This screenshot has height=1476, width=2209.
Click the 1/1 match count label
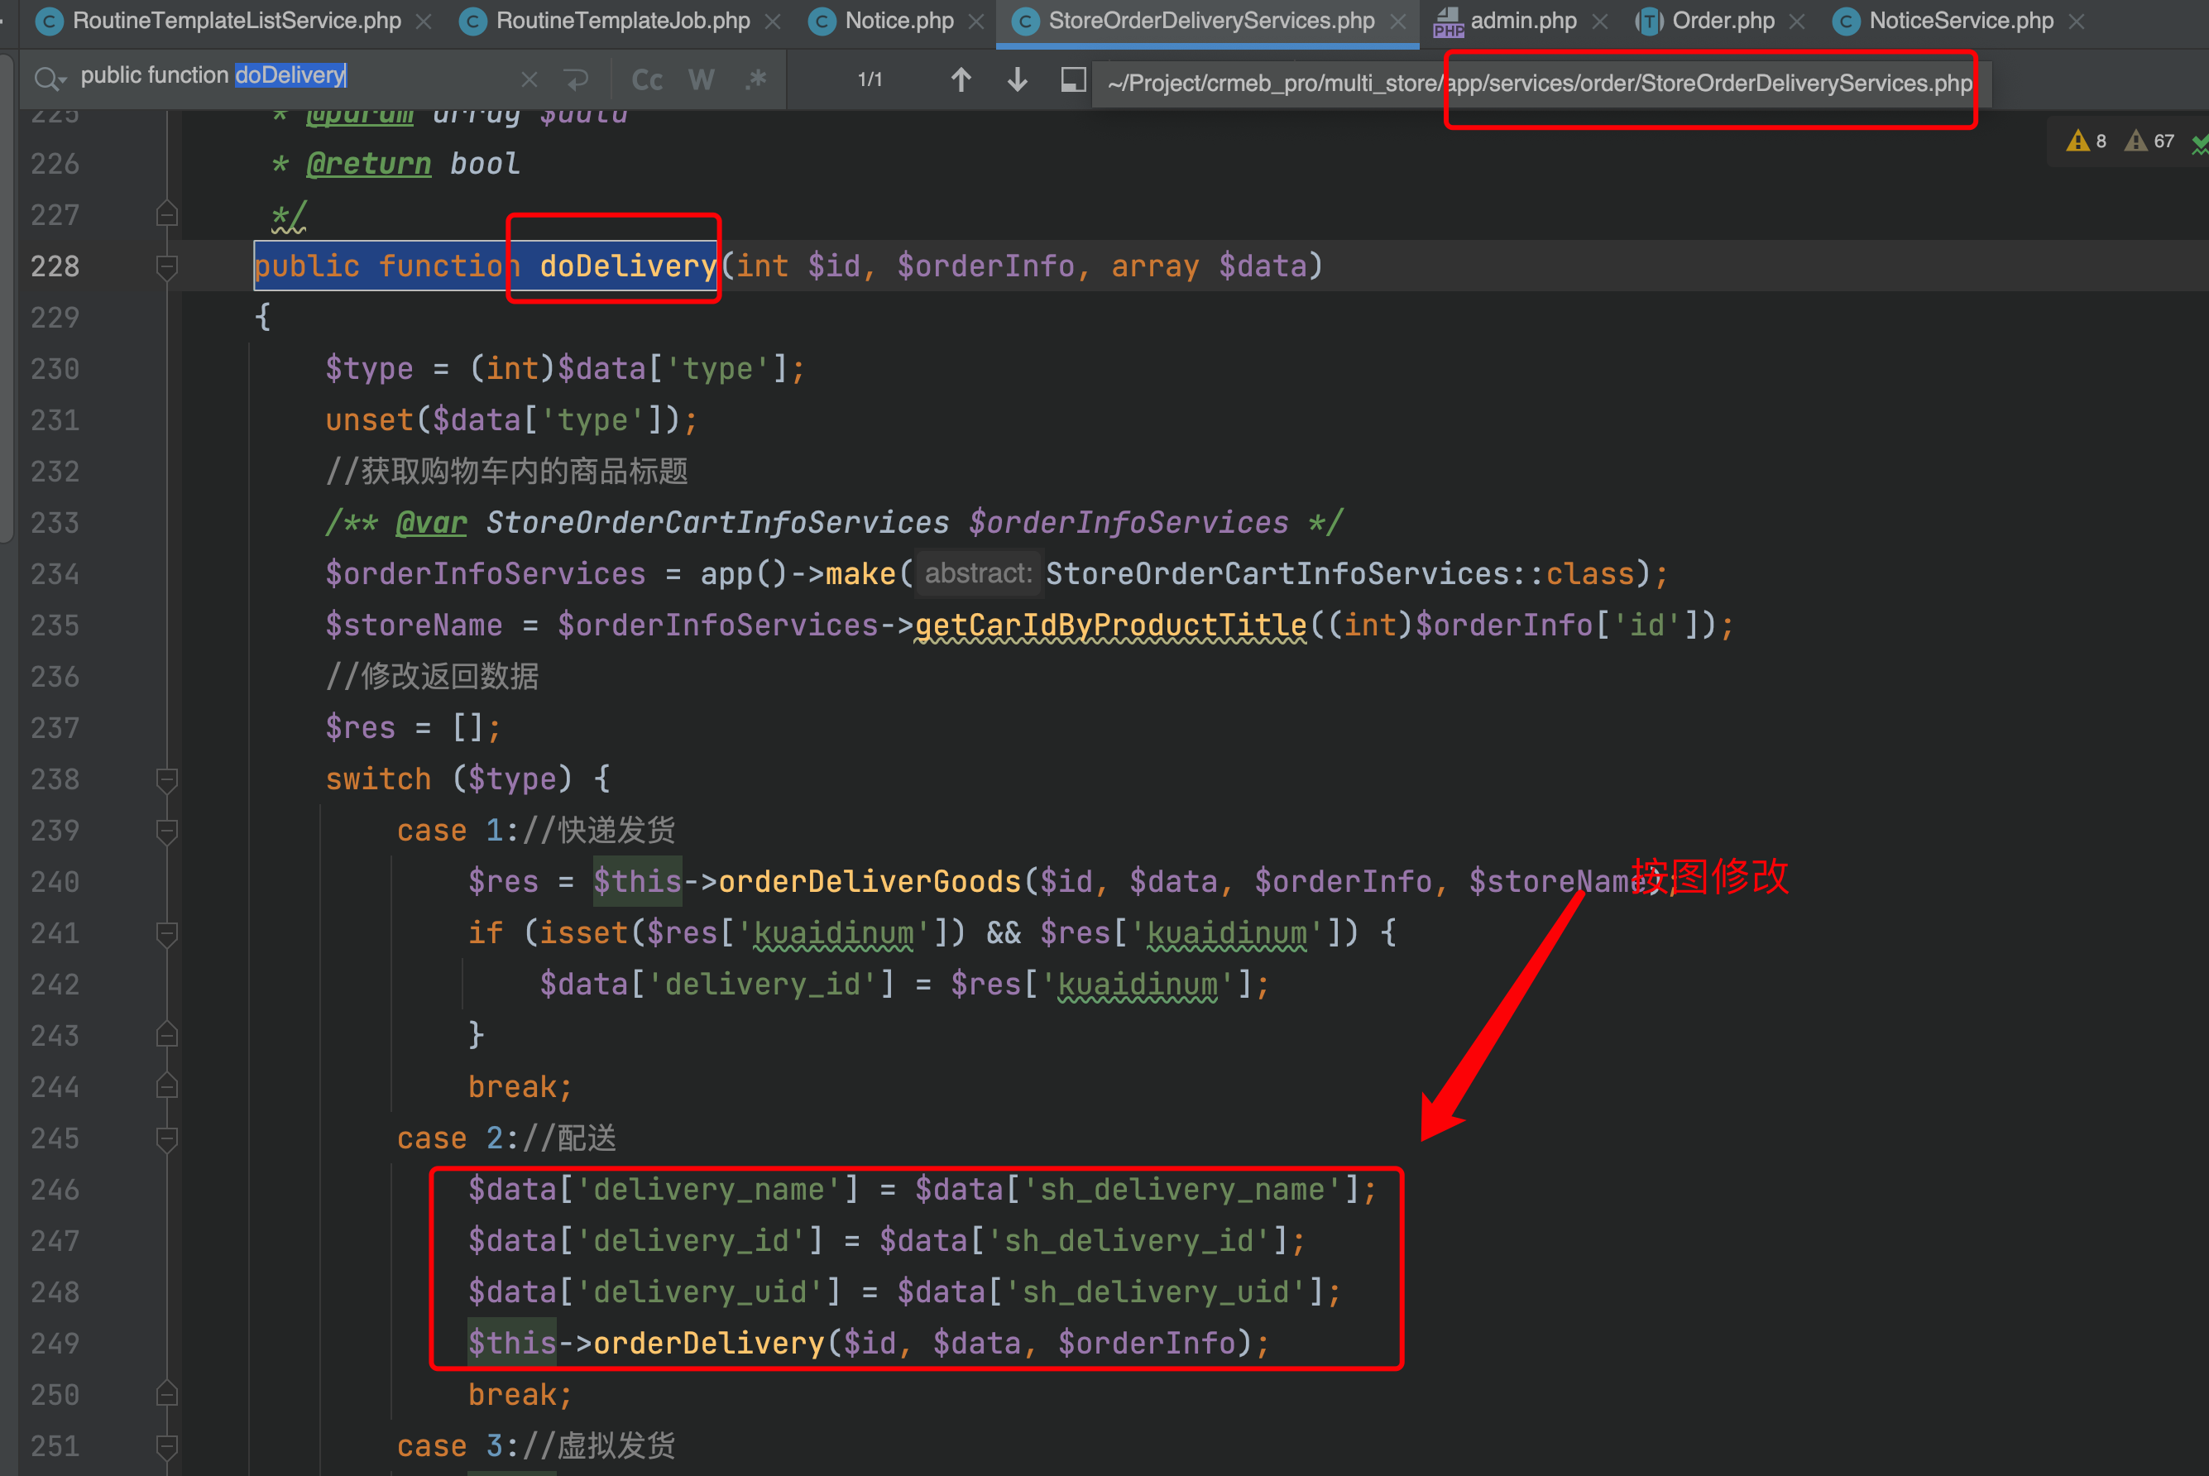coord(870,80)
